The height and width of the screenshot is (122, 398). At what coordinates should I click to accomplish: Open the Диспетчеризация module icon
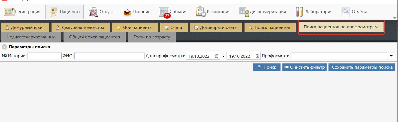244,12
